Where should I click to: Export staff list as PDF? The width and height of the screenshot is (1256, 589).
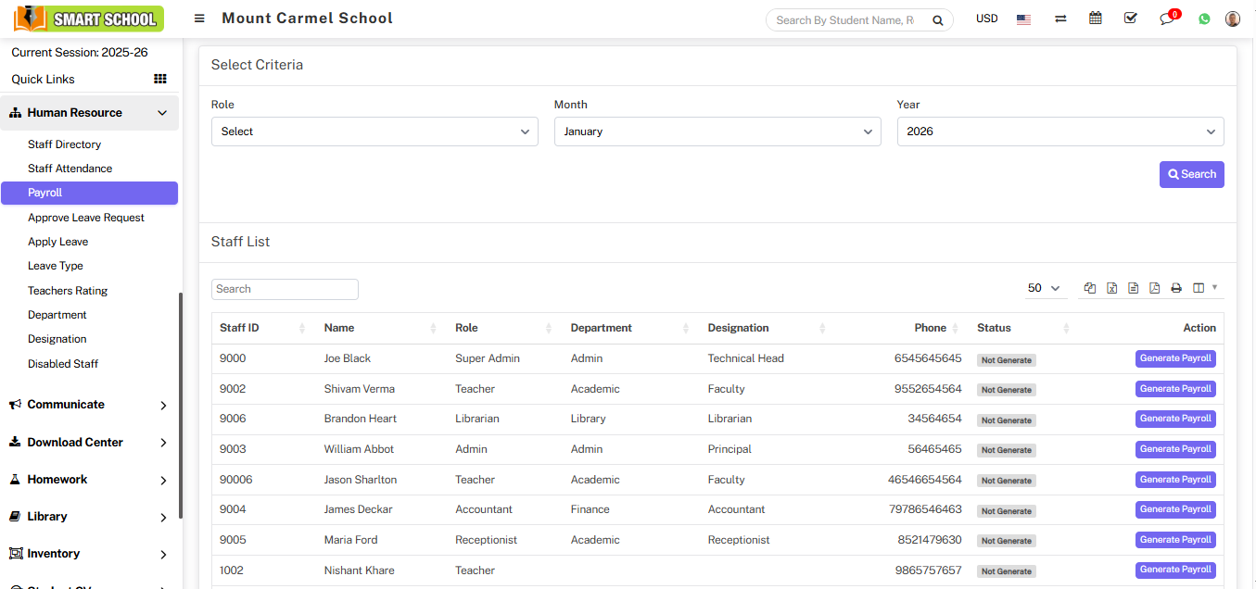coord(1154,288)
